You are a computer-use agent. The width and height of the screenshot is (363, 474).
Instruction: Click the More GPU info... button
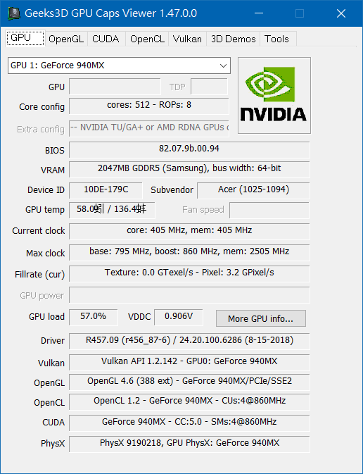tap(261, 318)
